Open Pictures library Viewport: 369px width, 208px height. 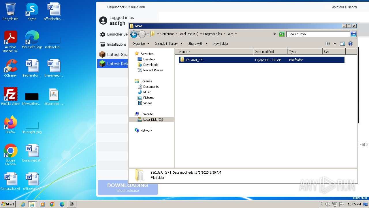pos(149,98)
